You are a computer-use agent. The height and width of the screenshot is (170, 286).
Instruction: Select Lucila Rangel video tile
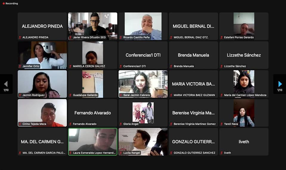click(x=143, y=142)
